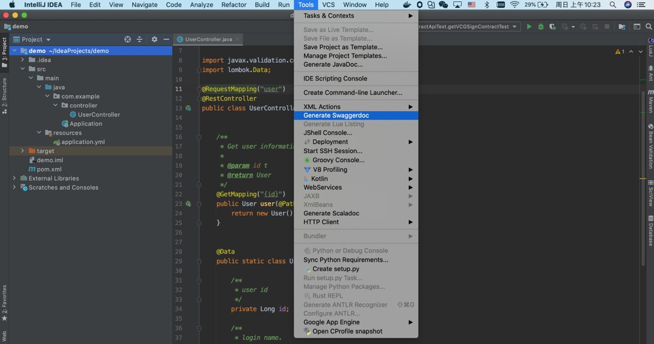Click the Locate/Select Opened File target icon
This screenshot has height=344, width=654.
point(128,39)
